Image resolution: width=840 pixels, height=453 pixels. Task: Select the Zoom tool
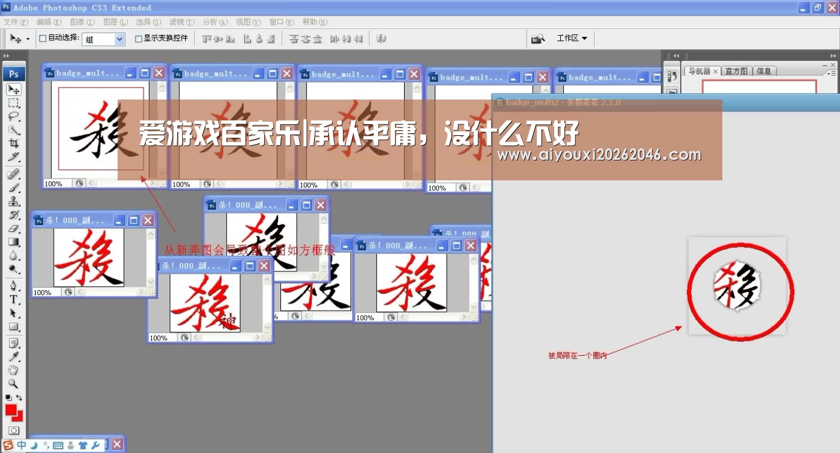(x=13, y=384)
